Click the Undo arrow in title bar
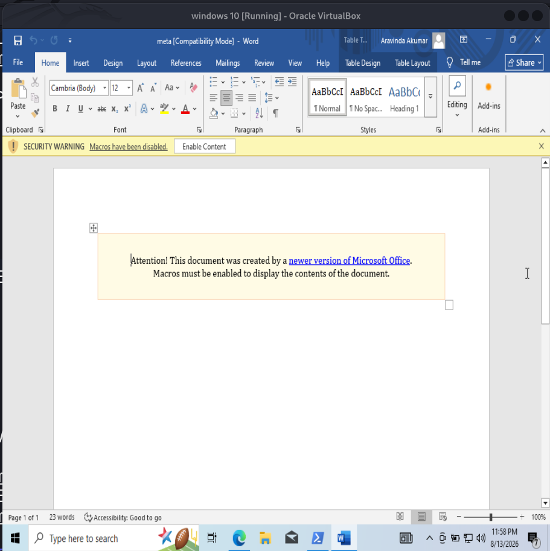 (33, 41)
